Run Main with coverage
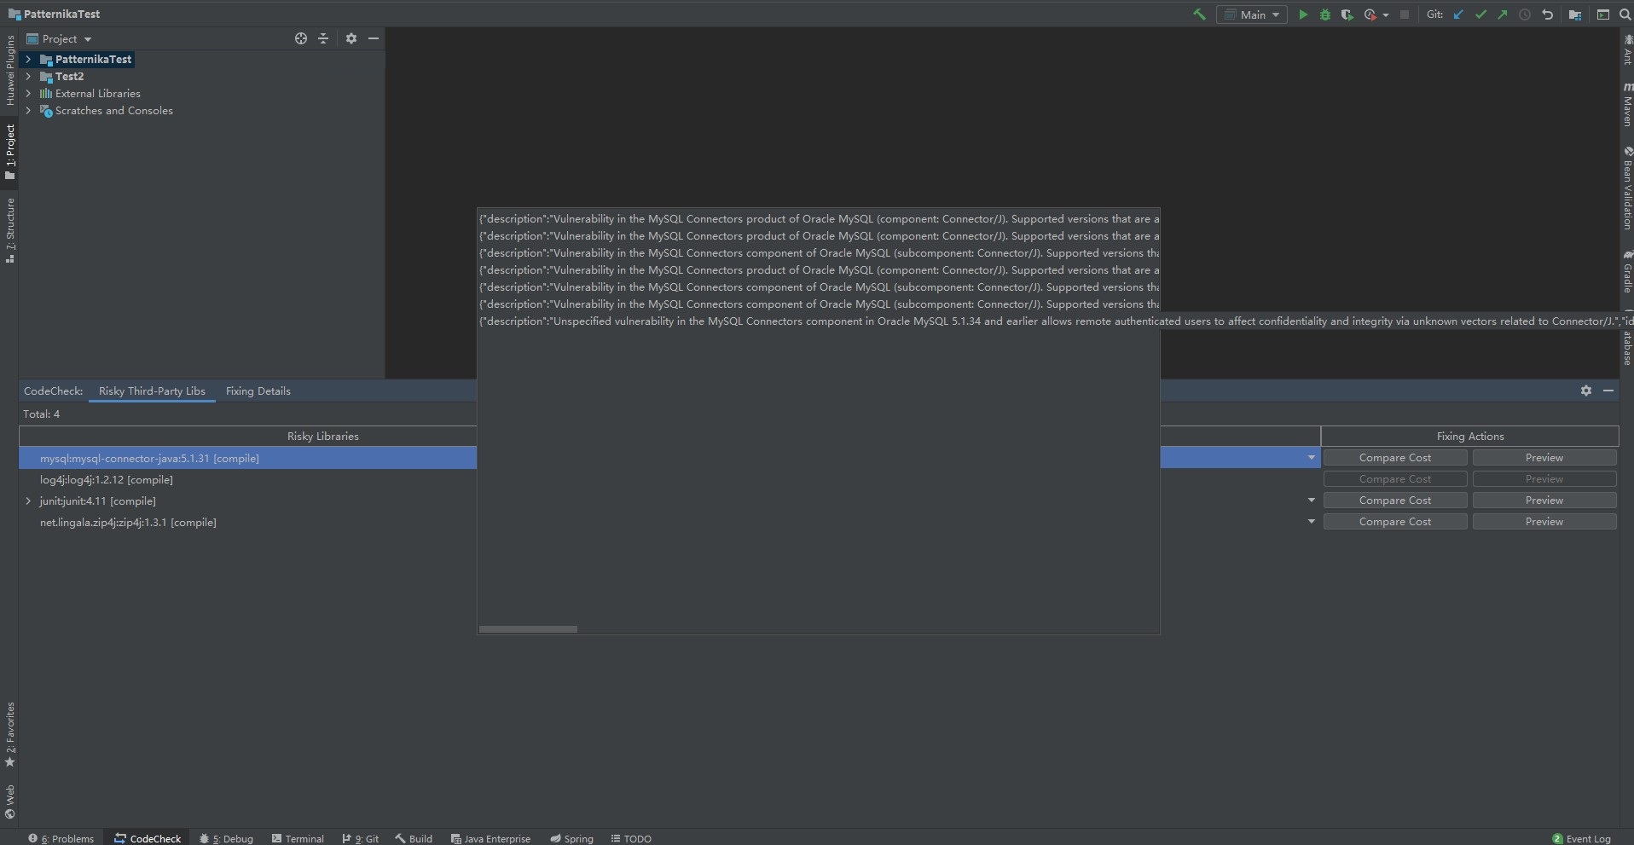The width and height of the screenshot is (1634, 845). 1347,14
